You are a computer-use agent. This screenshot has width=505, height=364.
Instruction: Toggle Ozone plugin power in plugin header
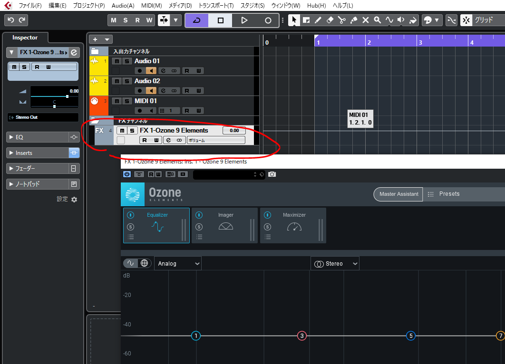point(127,174)
